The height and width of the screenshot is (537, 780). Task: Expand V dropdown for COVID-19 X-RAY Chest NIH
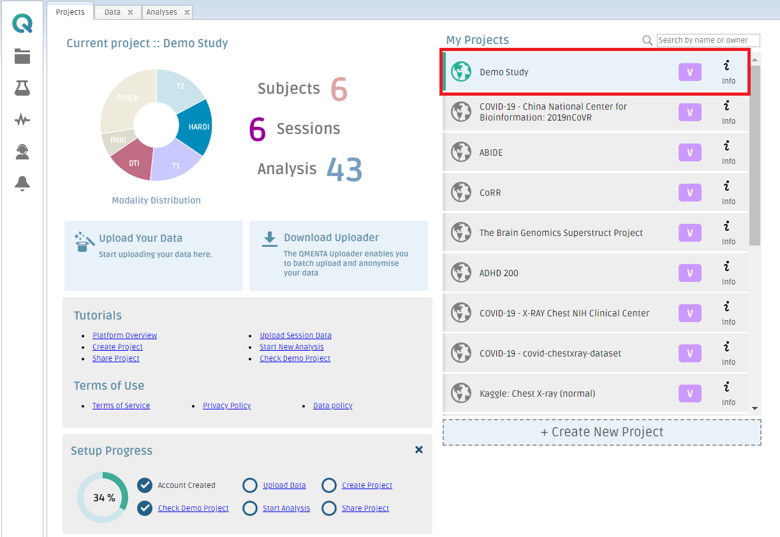[689, 313]
